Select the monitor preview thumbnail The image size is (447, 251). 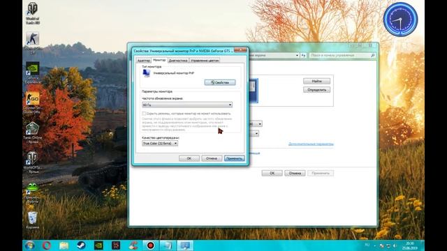(253, 91)
